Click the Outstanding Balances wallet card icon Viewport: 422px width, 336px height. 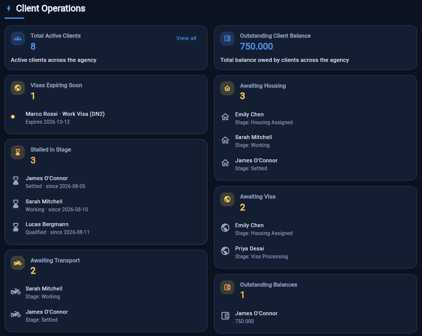pyautogui.click(x=227, y=288)
